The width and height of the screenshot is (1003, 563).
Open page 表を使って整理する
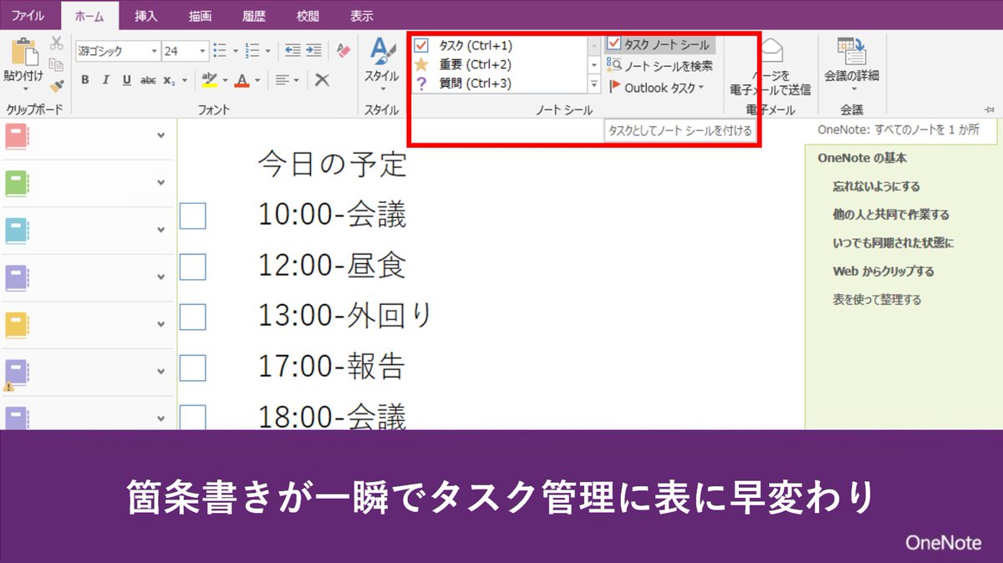(x=876, y=299)
